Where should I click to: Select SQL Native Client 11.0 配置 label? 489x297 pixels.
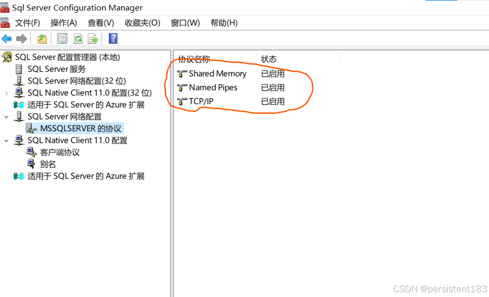77,140
